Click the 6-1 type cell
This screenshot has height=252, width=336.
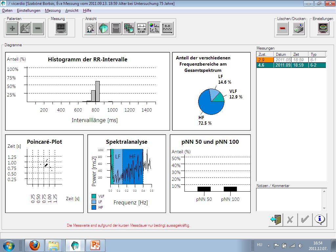pos(317,60)
